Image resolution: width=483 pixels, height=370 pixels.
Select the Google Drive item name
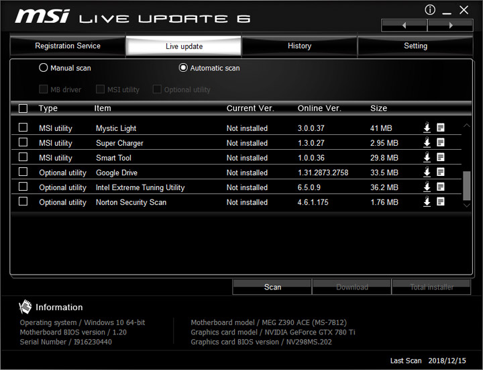point(117,173)
